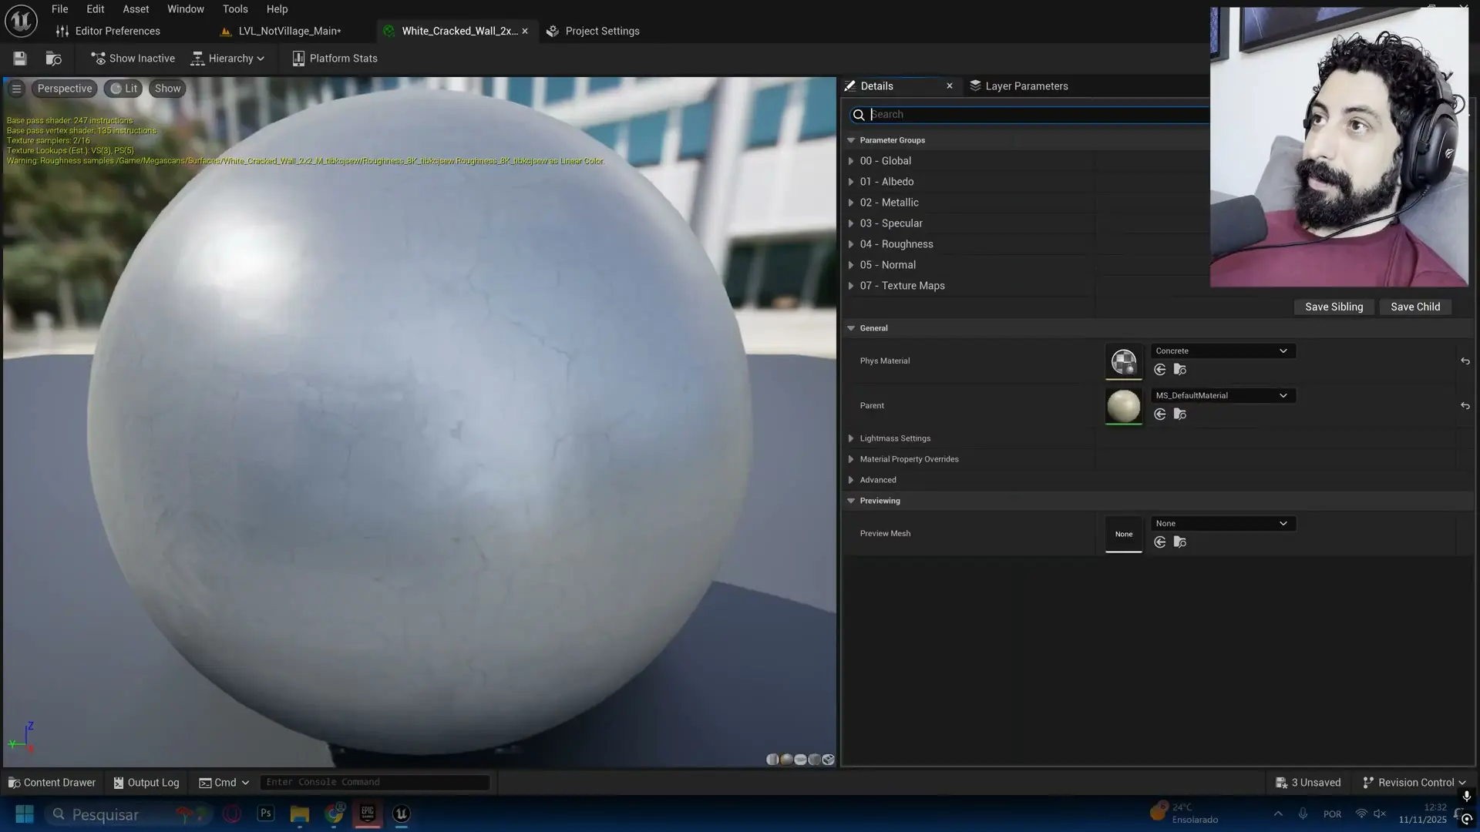
Task: Reset Phys Material to default value
Action: [1465, 361]
